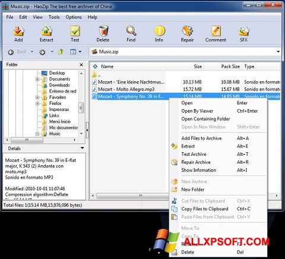Viewport: 285px width, 259px height.
Task: Open the Edit menu
Action: [x=23, y=17]
